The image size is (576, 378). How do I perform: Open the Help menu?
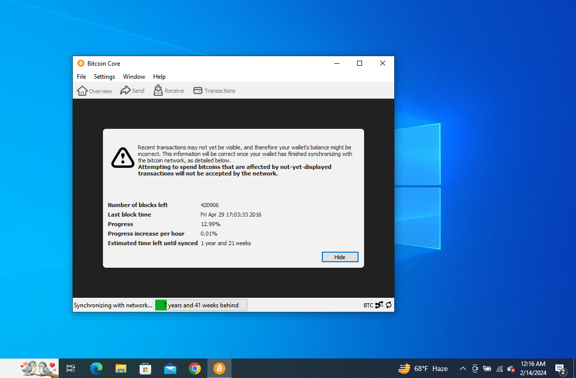(159, 77)
